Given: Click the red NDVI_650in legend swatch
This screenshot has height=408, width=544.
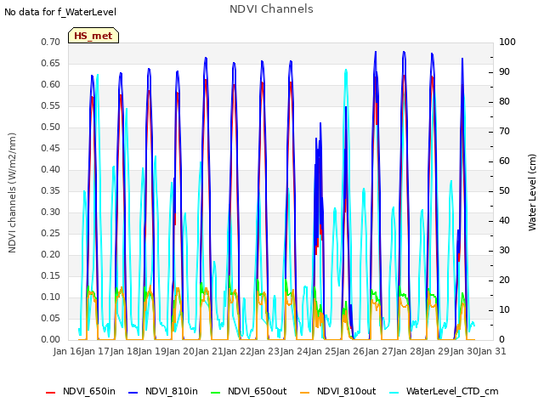Looking at the screenshot, I should click(51, 393).
